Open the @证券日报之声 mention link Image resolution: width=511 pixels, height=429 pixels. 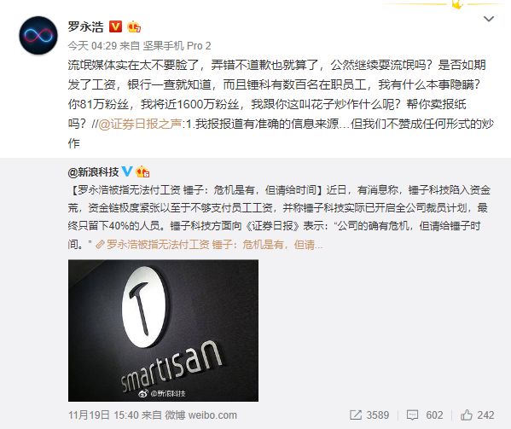click(x=140, y=124)
